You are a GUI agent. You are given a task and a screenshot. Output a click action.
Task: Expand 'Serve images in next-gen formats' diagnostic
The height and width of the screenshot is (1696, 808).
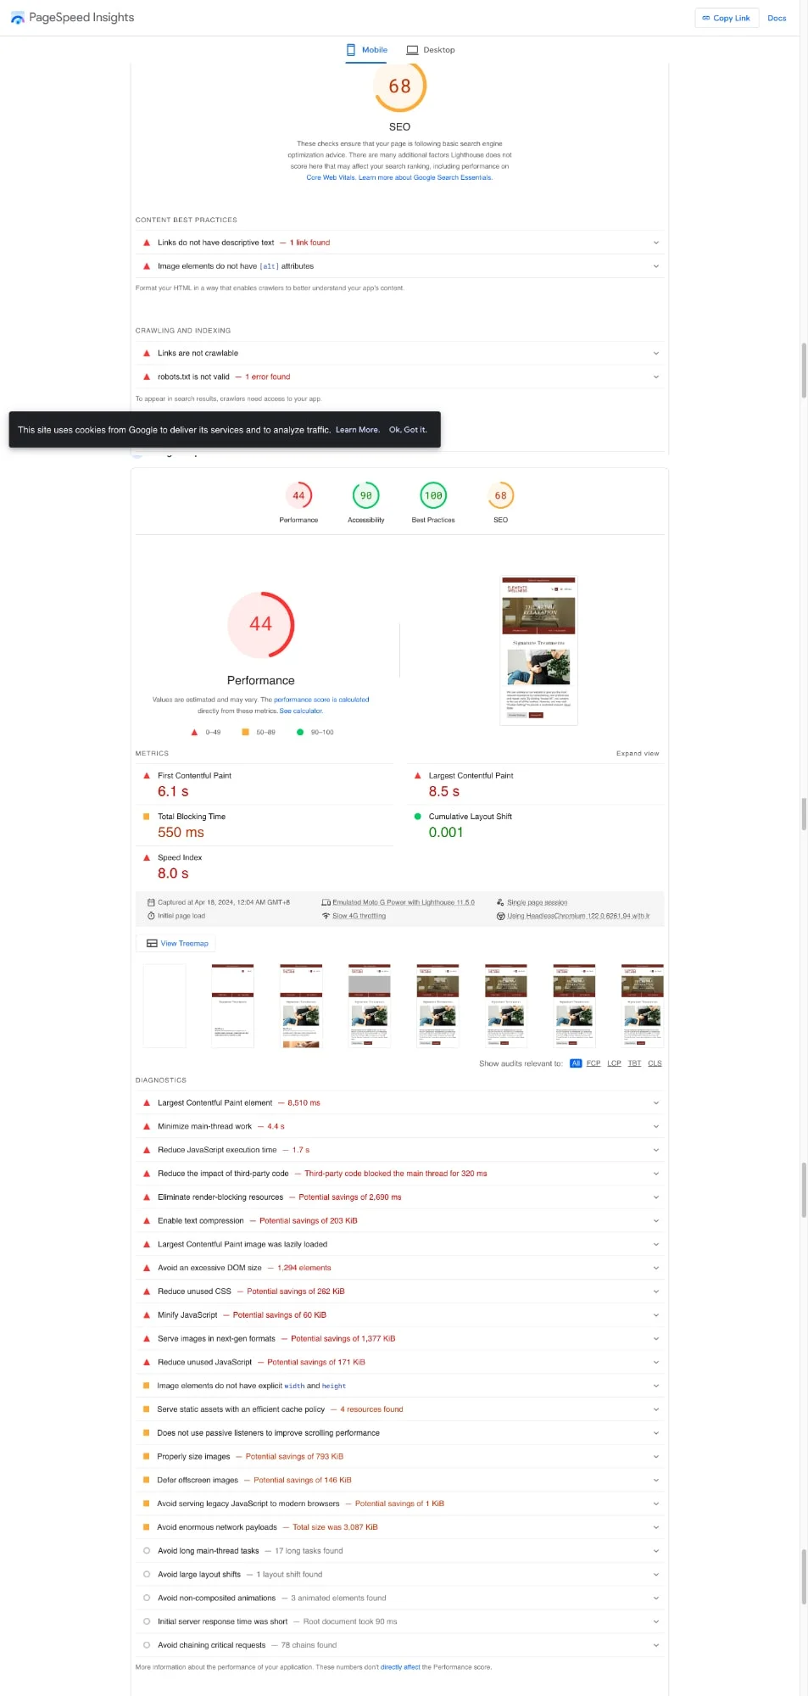coord(399,1339)
